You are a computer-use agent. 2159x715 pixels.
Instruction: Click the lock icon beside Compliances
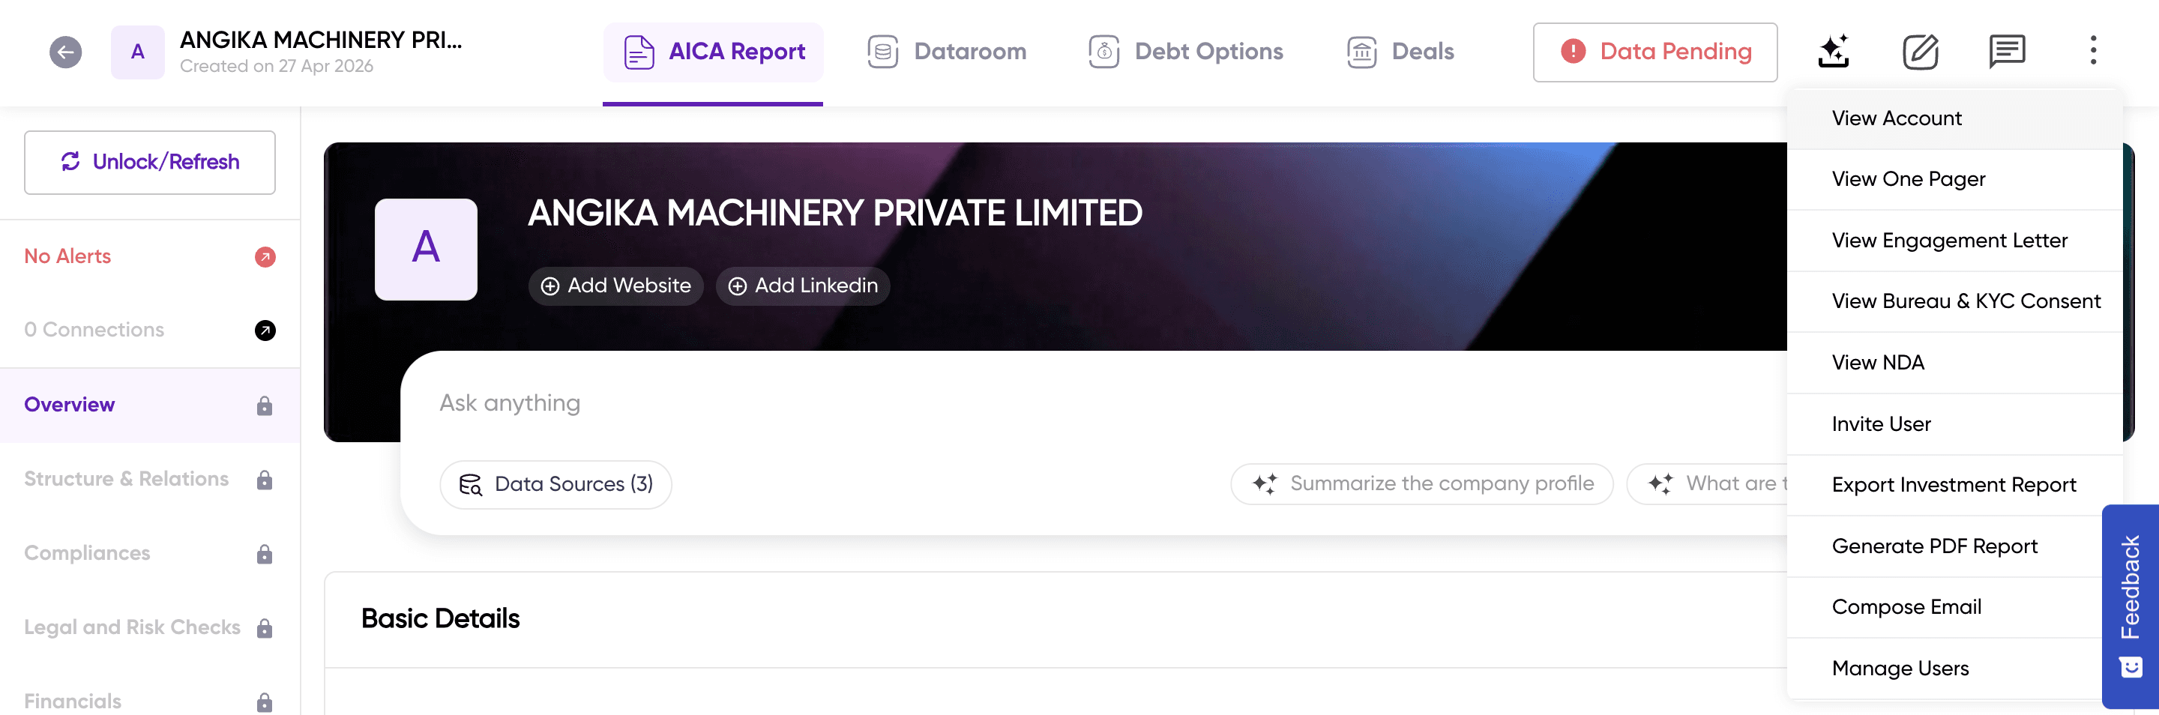coord(265,552)
